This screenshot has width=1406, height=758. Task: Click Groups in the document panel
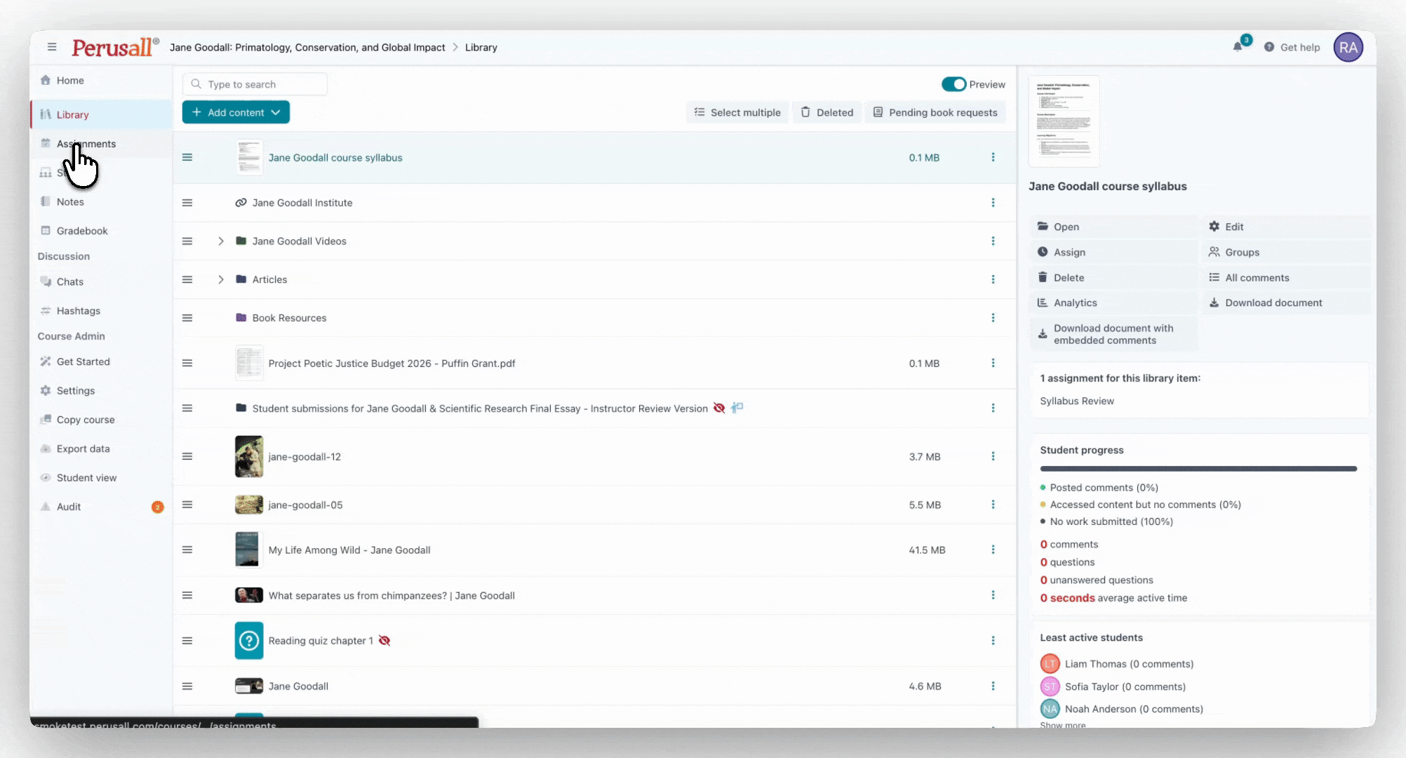pyautogui.click(x=1285, y=253)
